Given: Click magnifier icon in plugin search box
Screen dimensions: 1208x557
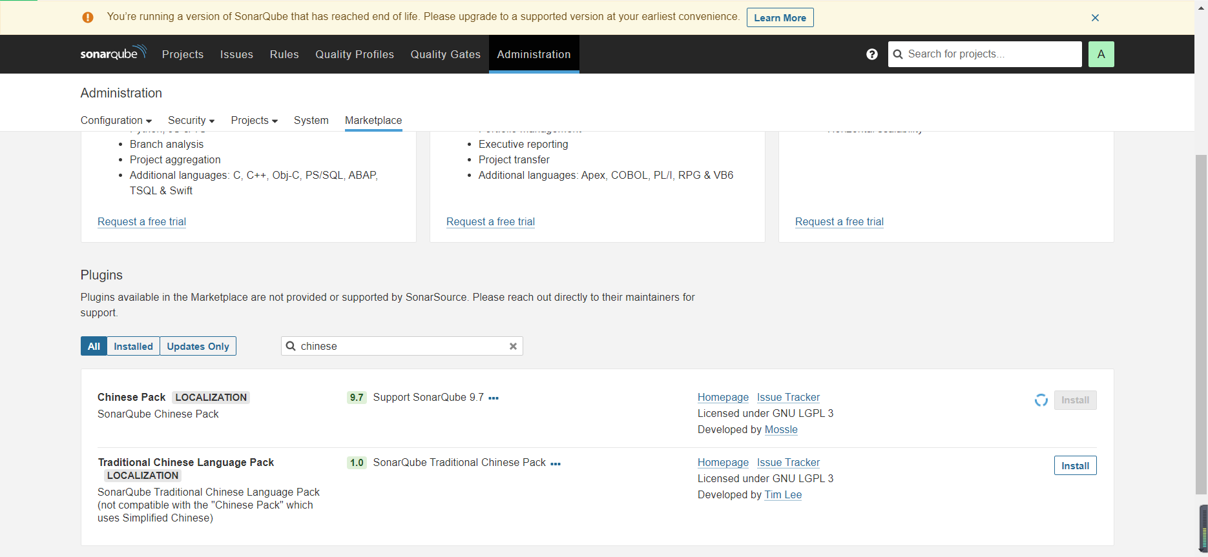Looking at the screenshot, I should (x=291, y=346).
